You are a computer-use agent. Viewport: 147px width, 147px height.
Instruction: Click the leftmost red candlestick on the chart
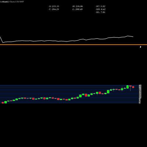tap(3, 103)
